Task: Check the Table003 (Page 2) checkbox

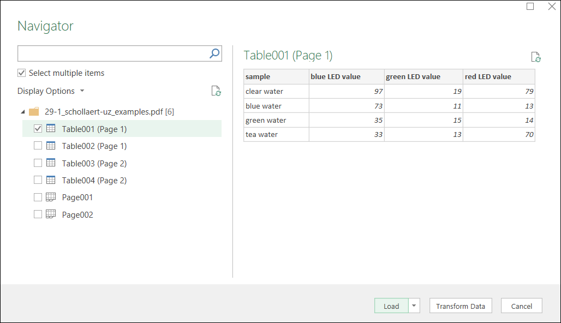Action: tap(38, 163)
